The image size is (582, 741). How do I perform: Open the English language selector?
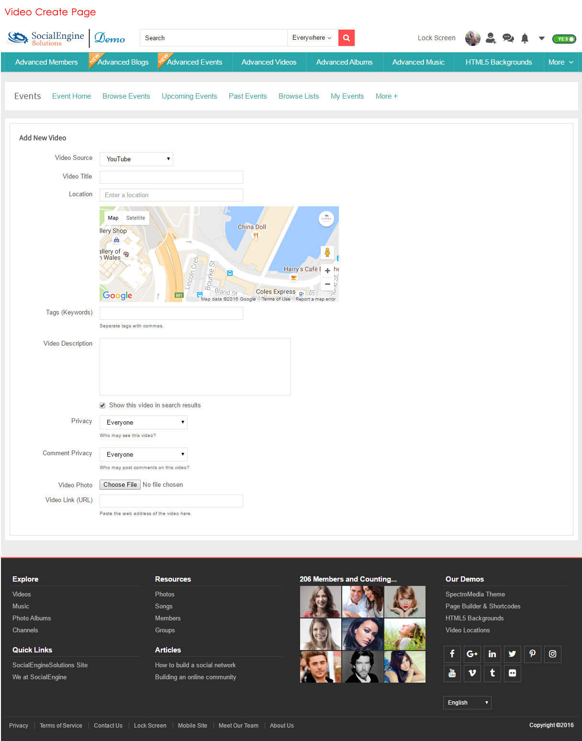click(467, 702)
